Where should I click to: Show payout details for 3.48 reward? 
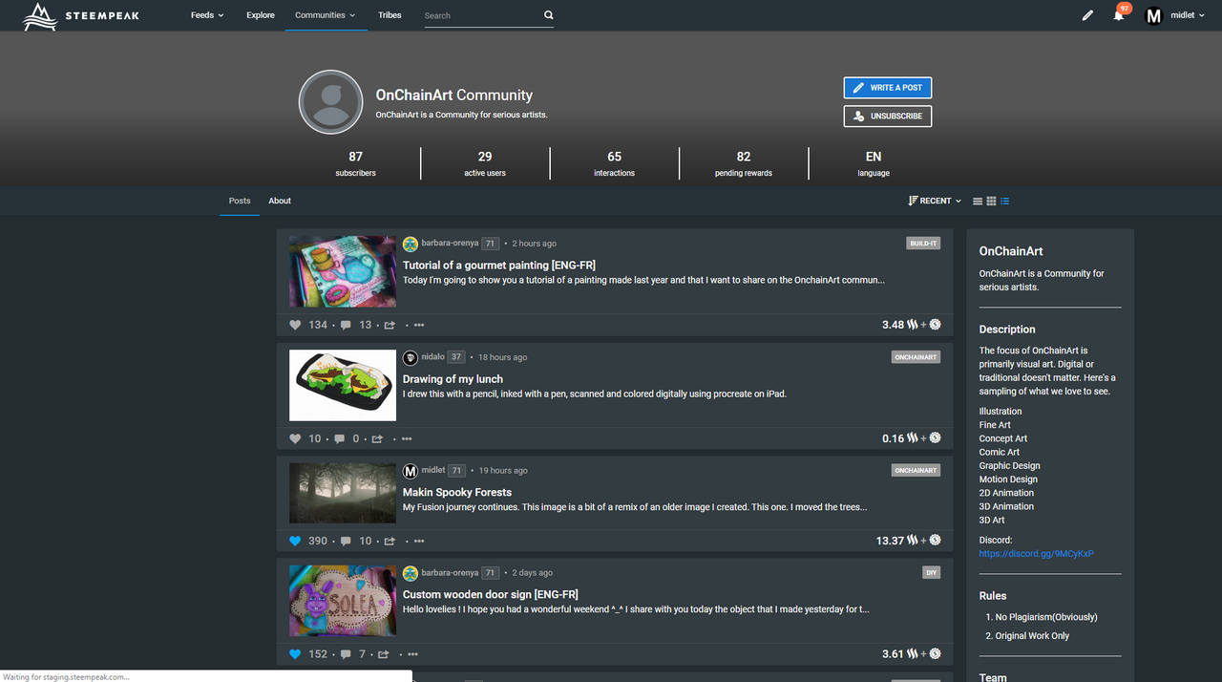[912, 325]
